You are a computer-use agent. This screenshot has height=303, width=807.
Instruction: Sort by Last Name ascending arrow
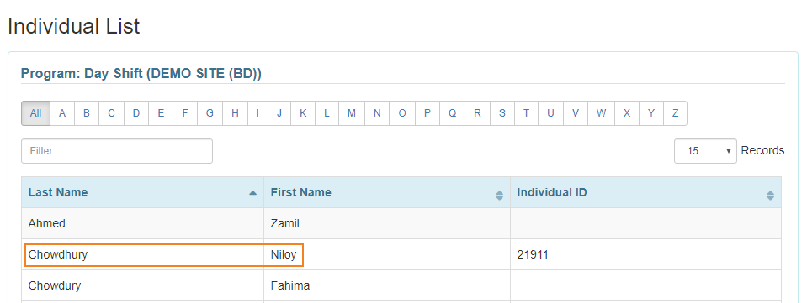[252, 193]
